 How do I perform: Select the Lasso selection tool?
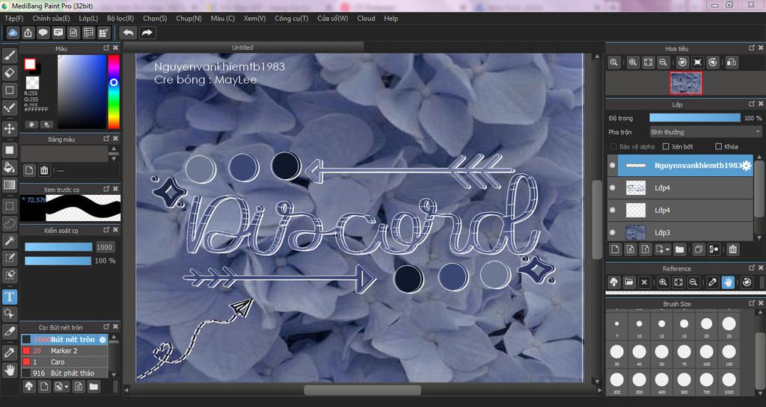pos(9,223)
